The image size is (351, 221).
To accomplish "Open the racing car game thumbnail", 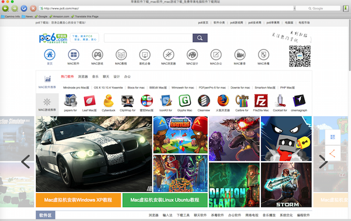I will (94, 154).
